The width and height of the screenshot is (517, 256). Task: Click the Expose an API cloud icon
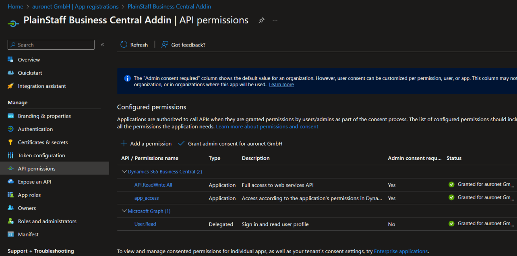pos(10,182)
